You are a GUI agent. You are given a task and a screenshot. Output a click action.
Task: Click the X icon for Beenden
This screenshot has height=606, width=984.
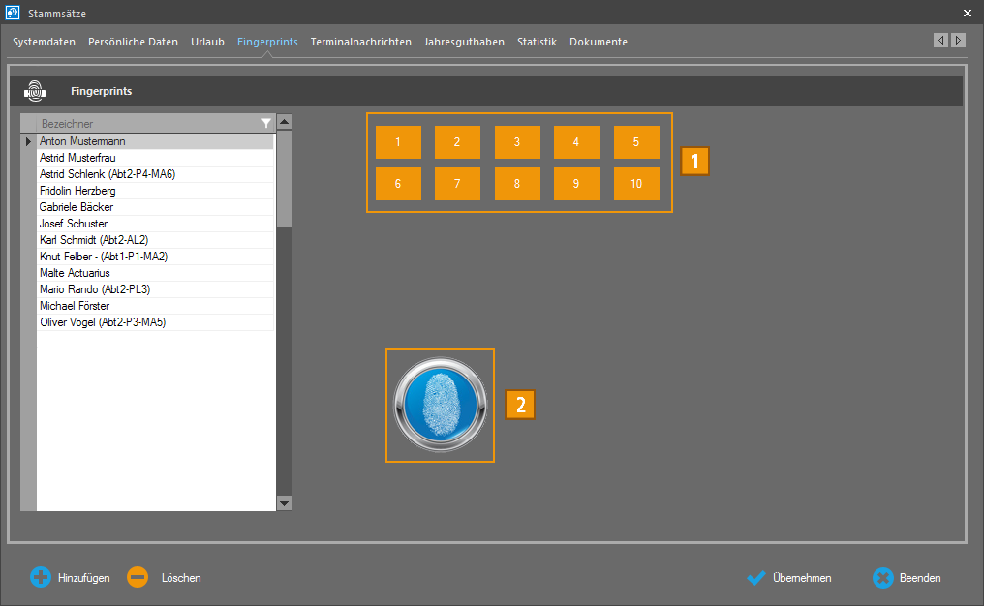point(882,578)
